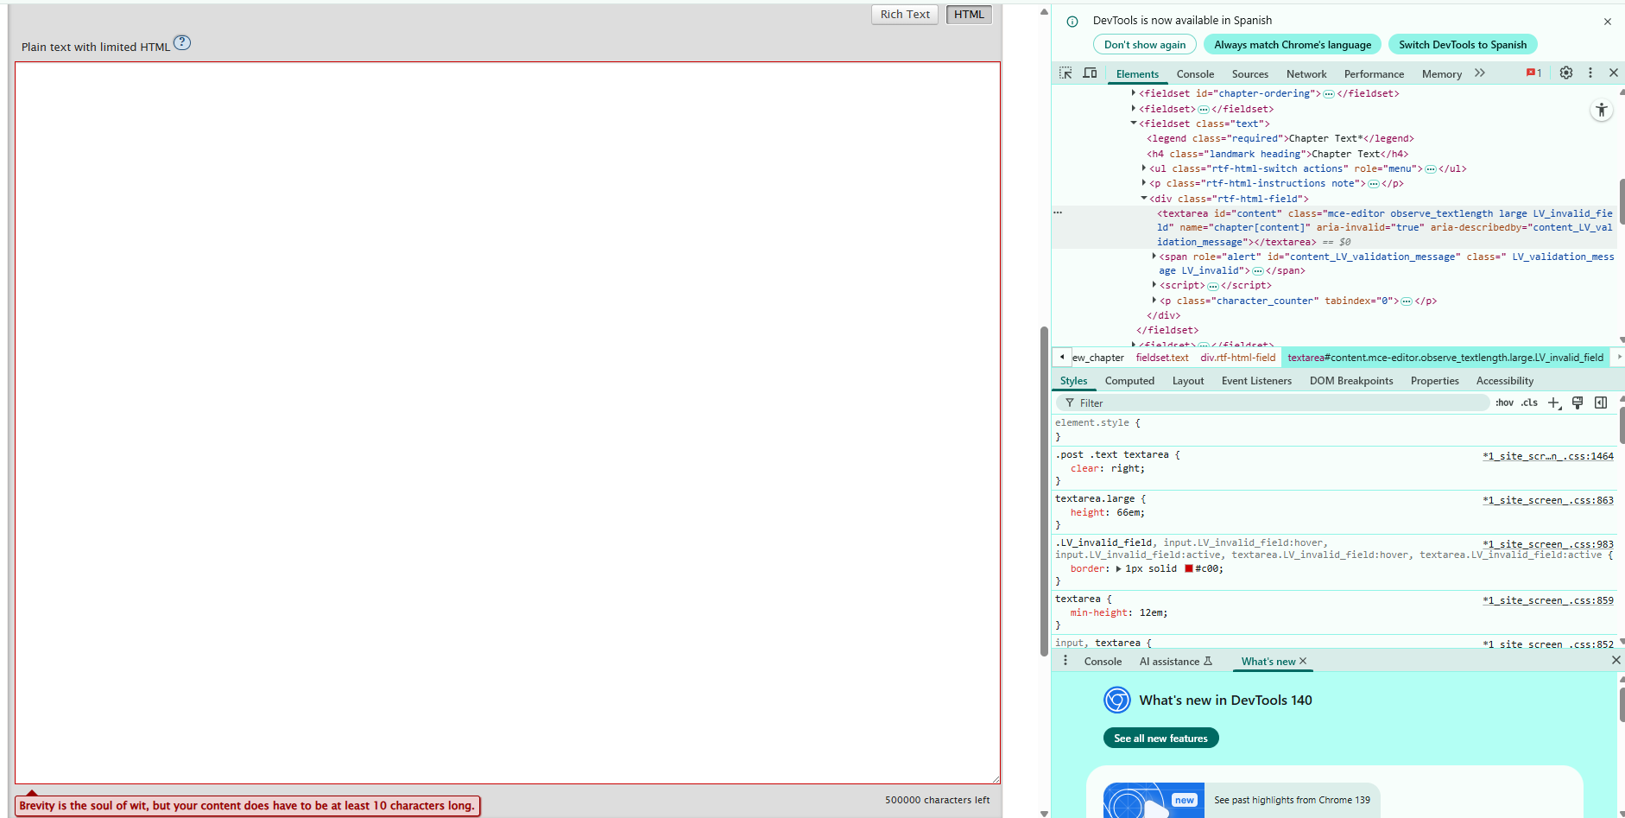Open the site_screen css:983 source link
1625x818 pixels.
pyautogui.click(x=1548, y=544)
